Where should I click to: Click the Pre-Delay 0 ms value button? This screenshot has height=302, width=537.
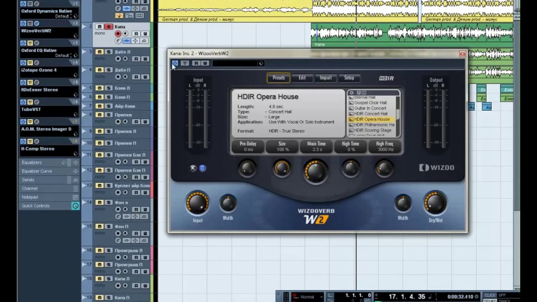coord(248,146)
